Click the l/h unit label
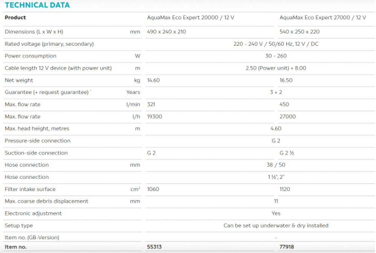This screenshot has height=253, width=376. pyautogui.click(x=136, y=117)
